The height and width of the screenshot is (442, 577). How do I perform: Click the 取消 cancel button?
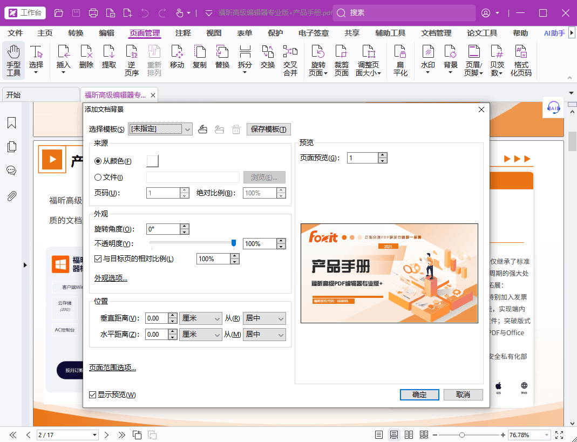point(463,395)
